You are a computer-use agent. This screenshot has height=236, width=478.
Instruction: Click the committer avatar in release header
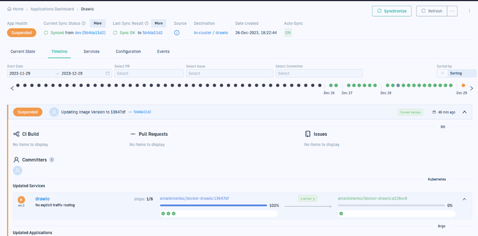pos(54,112)
